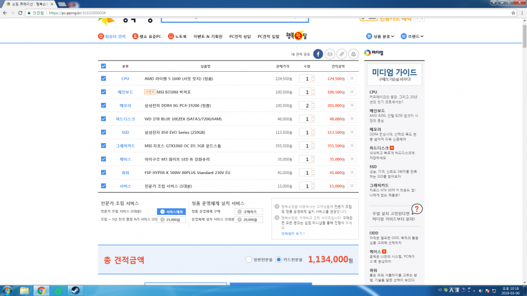Reload the page in Chrome
Viewport: 527px width, 296px height.
[x=20, y=13]
